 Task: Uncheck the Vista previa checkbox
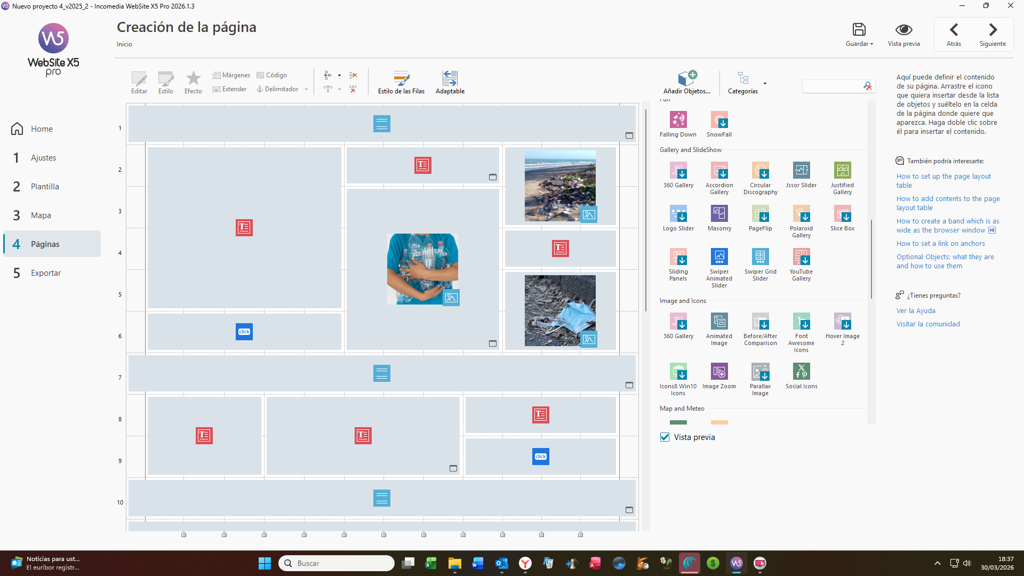[x=665, y=437]
